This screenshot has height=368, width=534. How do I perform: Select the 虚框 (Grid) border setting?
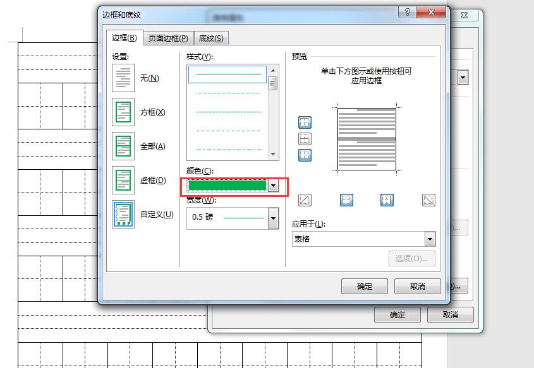[123, 180]
